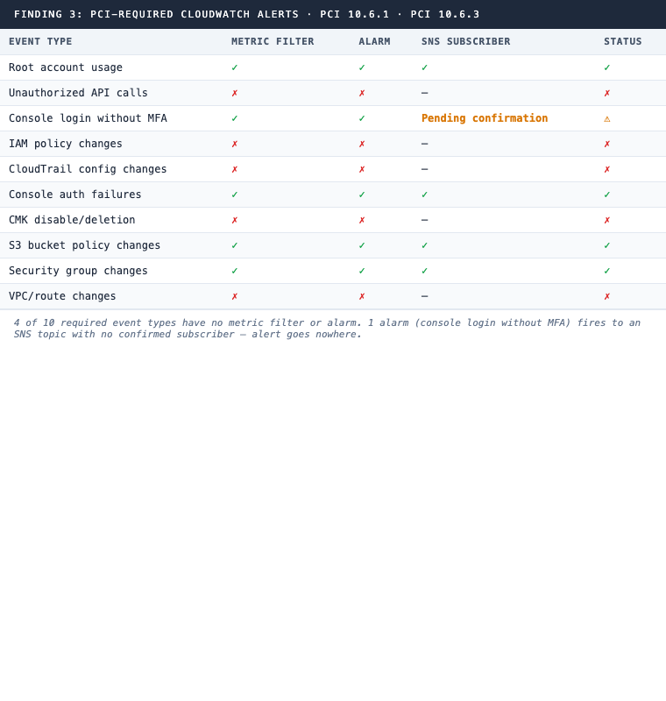Image resolution: width=666 pixels, height=701 pixels.
Task: Click the Pending confirmation text
Action: [x=485, y=118]
